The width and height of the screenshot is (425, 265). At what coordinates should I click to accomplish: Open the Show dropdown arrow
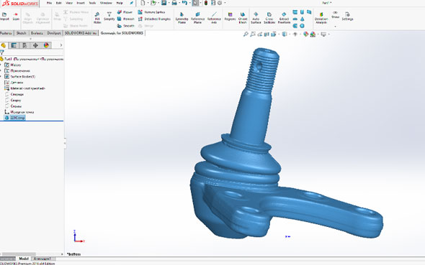coord(335,27)
